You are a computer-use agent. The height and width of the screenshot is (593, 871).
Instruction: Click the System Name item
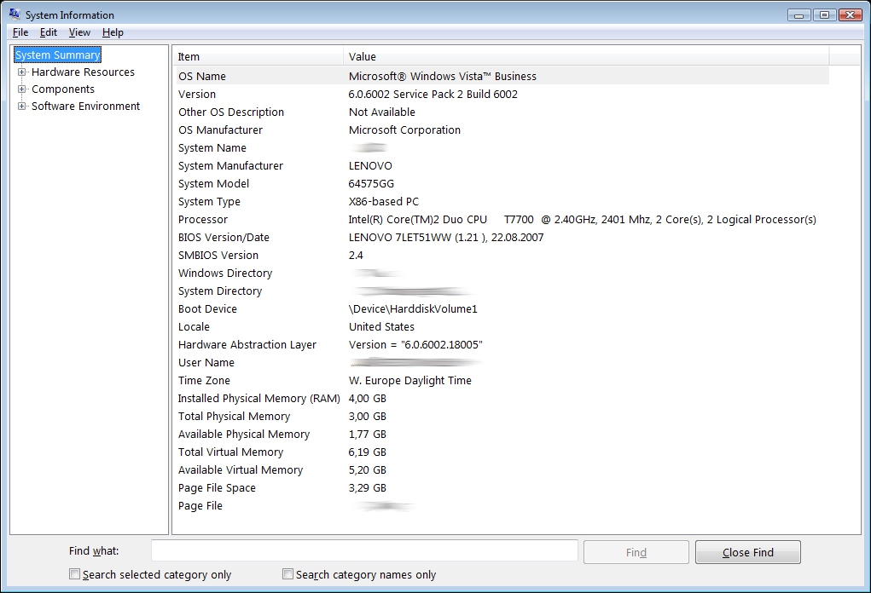click(x=212, y=148)
